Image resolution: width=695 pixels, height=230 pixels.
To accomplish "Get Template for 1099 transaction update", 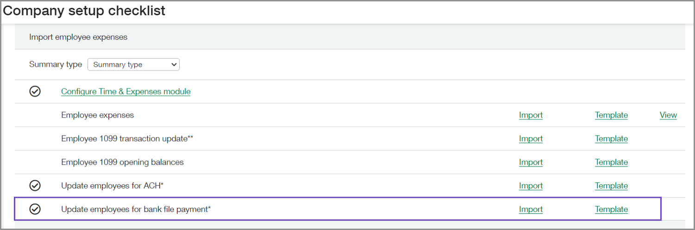I will tap(611, 139).
